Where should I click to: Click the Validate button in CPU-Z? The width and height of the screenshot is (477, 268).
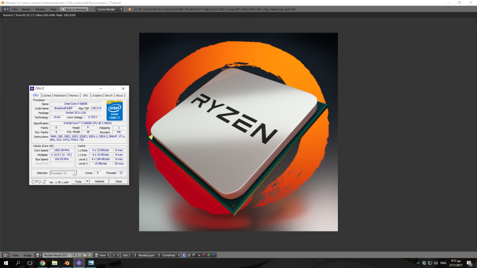(x=99, y=181)
